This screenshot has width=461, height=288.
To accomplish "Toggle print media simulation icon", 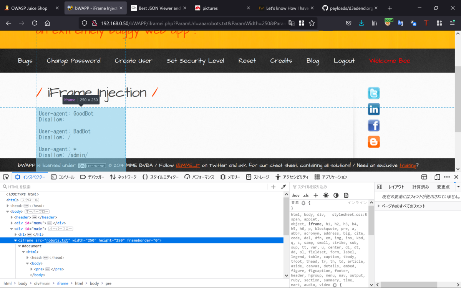I will (346, 195).
